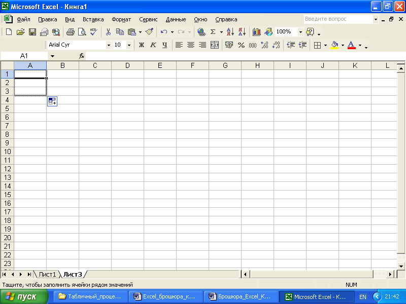
Task: Expand the font size 10 dropdown
Action: (129, 45)
